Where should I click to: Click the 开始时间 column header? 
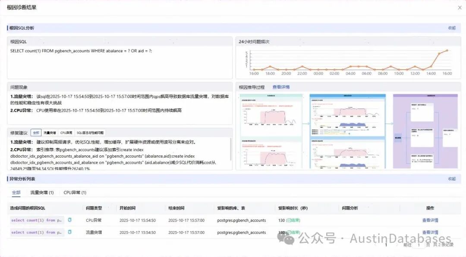click(127, 208)
